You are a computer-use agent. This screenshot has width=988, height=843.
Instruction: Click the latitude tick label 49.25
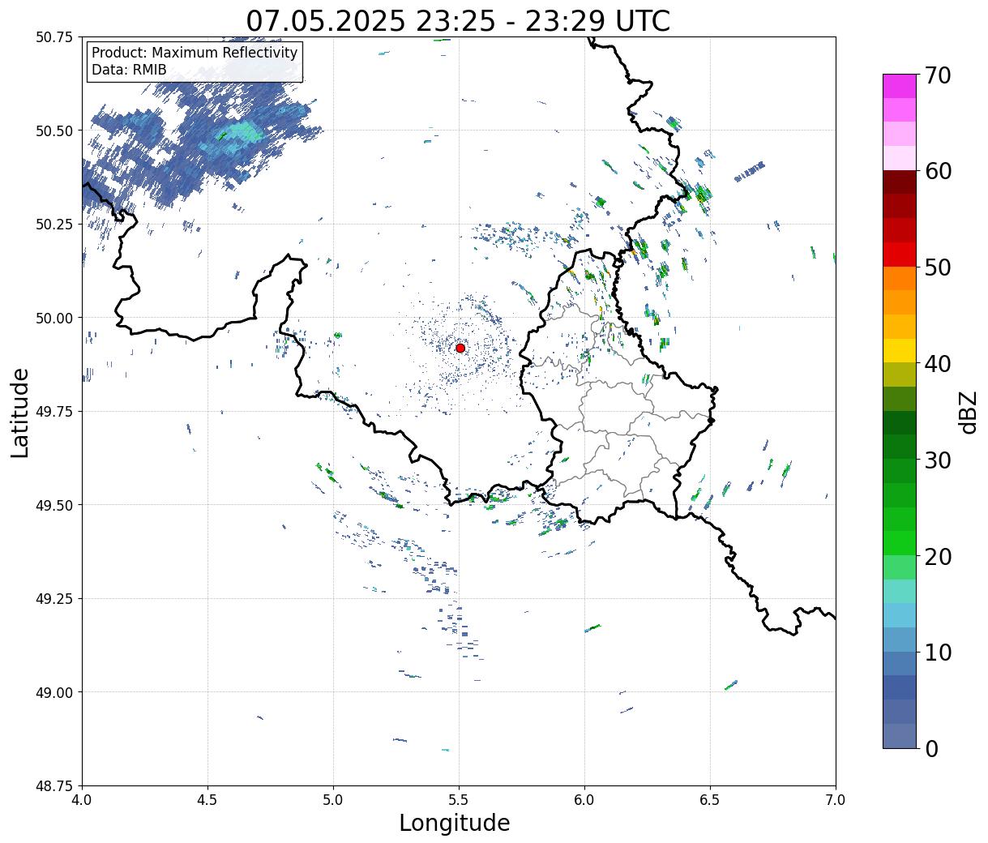pos(54,599)
